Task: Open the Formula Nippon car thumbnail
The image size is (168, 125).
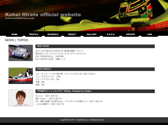Action: coord(21,76)
